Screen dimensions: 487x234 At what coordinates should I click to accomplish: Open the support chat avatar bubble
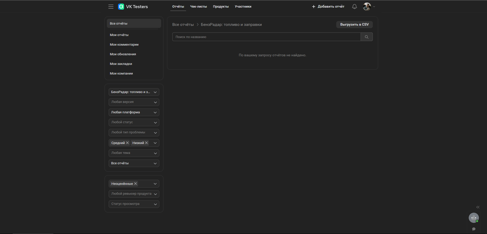474,218
